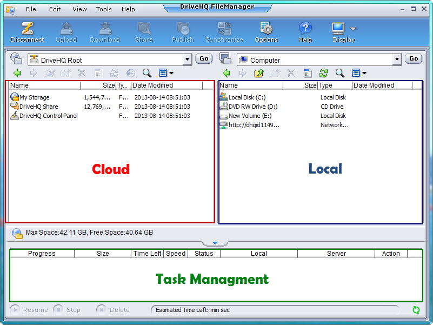Search local files with magnifier icon

coord(339,73)
